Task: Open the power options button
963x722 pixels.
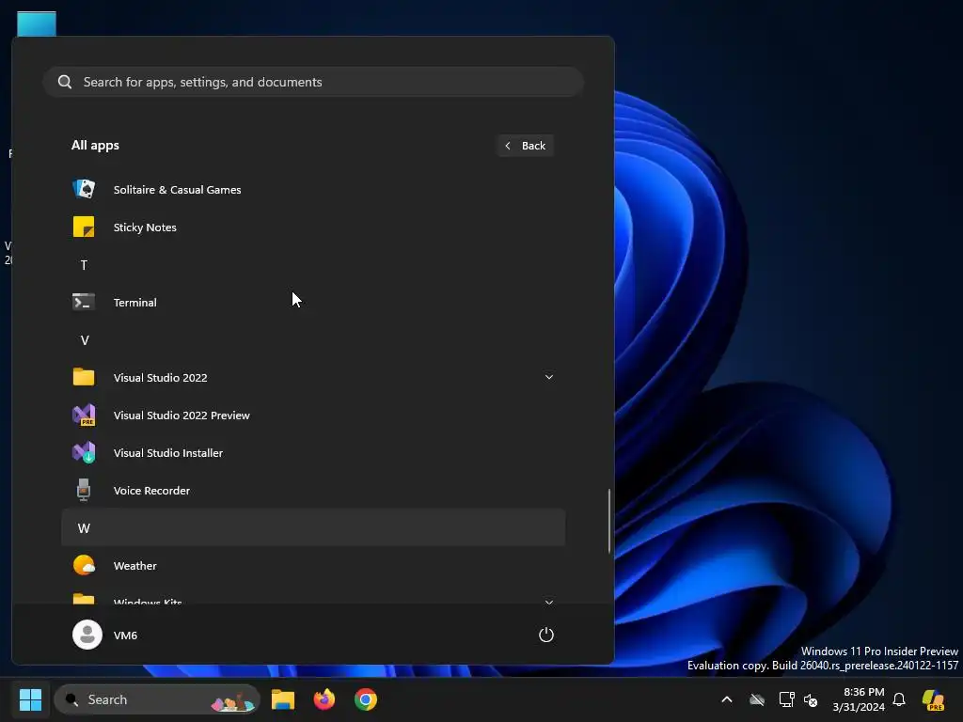Action: click(x=546, y=635)
